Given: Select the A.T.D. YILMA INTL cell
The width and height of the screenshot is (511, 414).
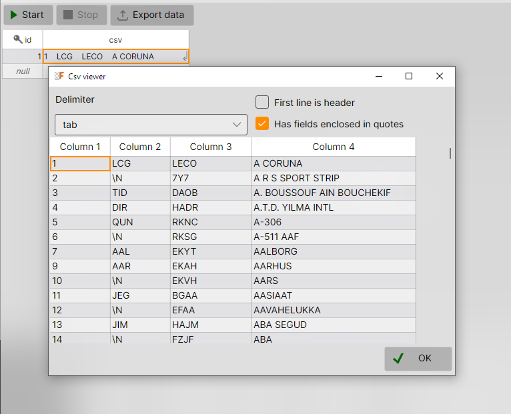Looking at the screenshot, I should pyautogui.click(x=334, y=207).
